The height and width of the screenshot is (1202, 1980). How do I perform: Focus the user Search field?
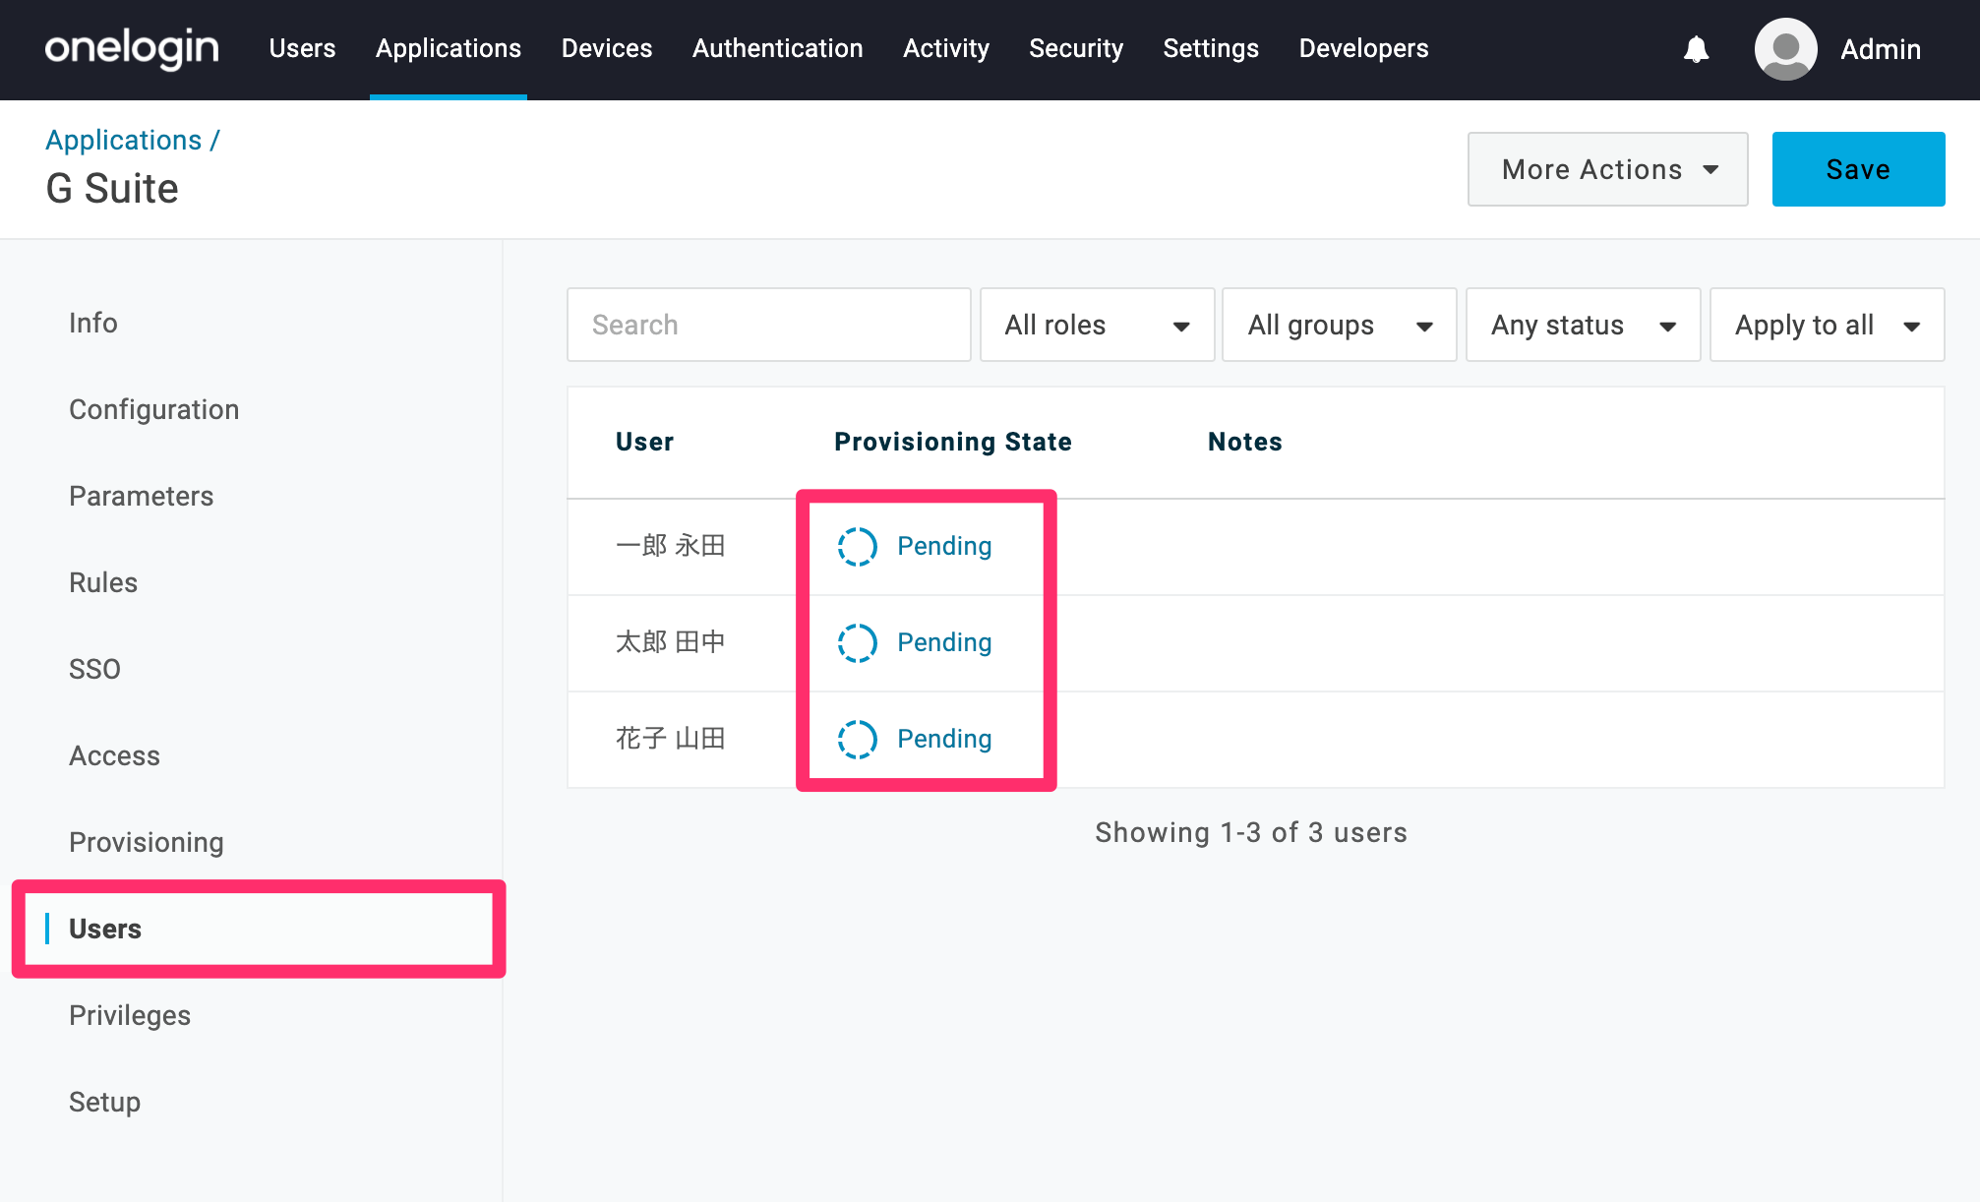click(x=769, y=325)
